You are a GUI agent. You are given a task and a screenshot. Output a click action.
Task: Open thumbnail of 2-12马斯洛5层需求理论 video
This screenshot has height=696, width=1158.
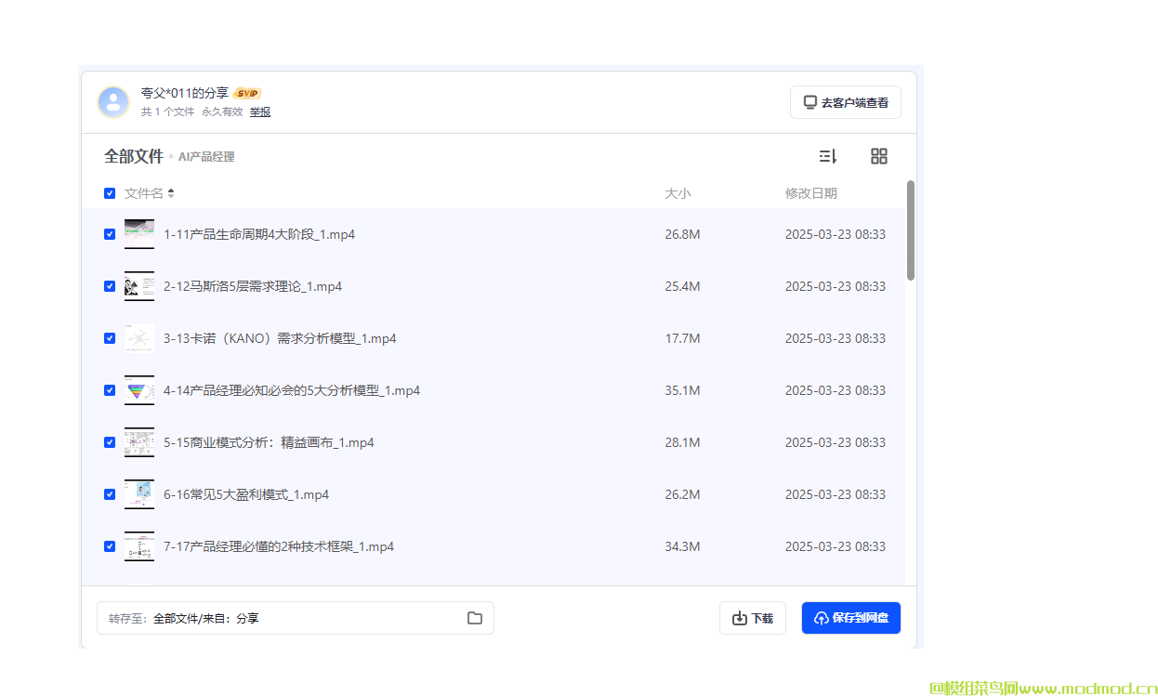tap(139, 286)
